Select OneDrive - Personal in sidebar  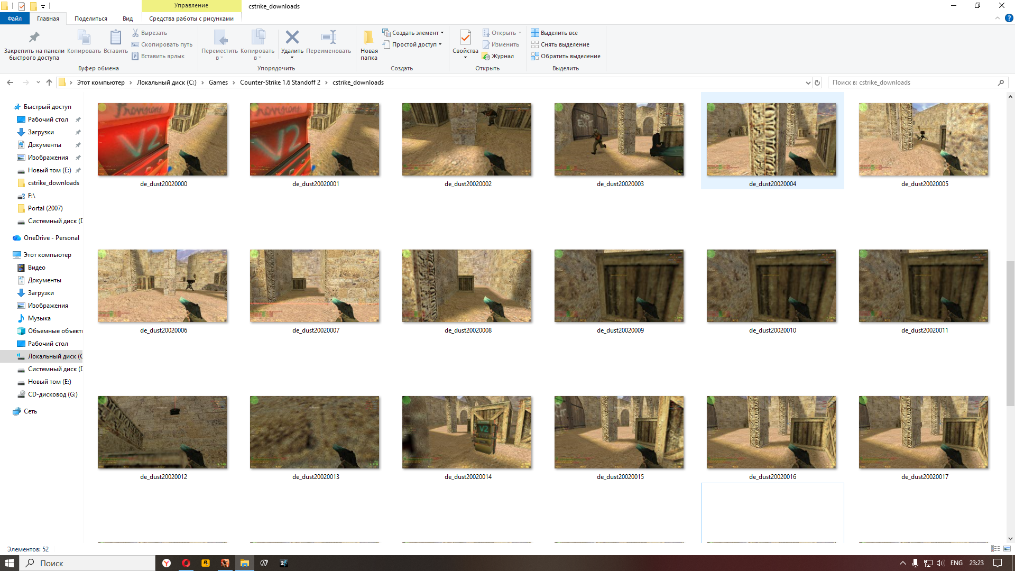[x=51, y=238]
